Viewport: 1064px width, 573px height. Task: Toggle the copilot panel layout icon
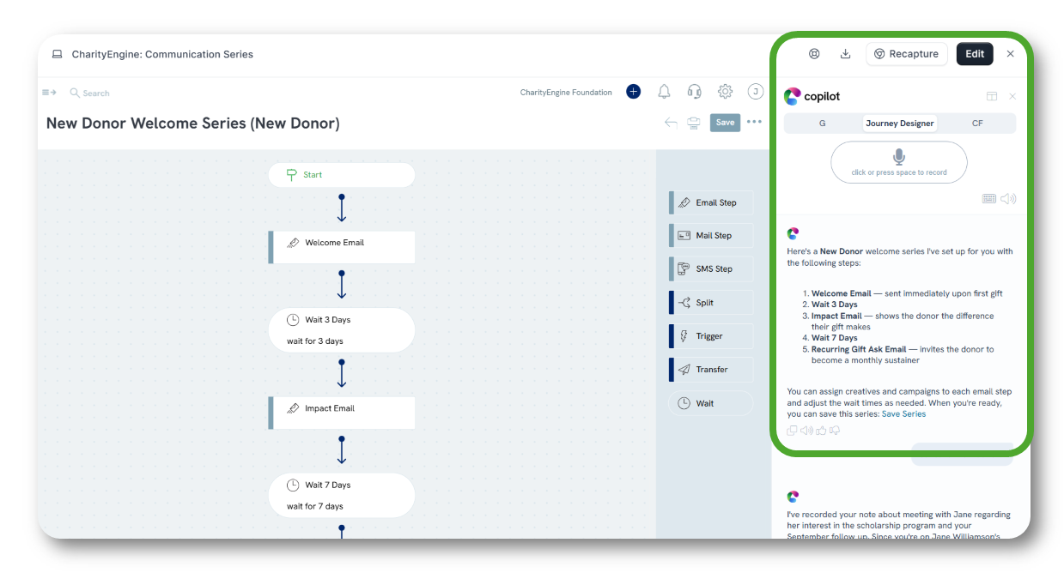(x=991, y=97)
